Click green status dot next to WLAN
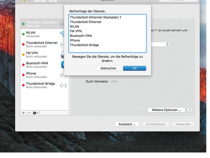 coord(23,34)
